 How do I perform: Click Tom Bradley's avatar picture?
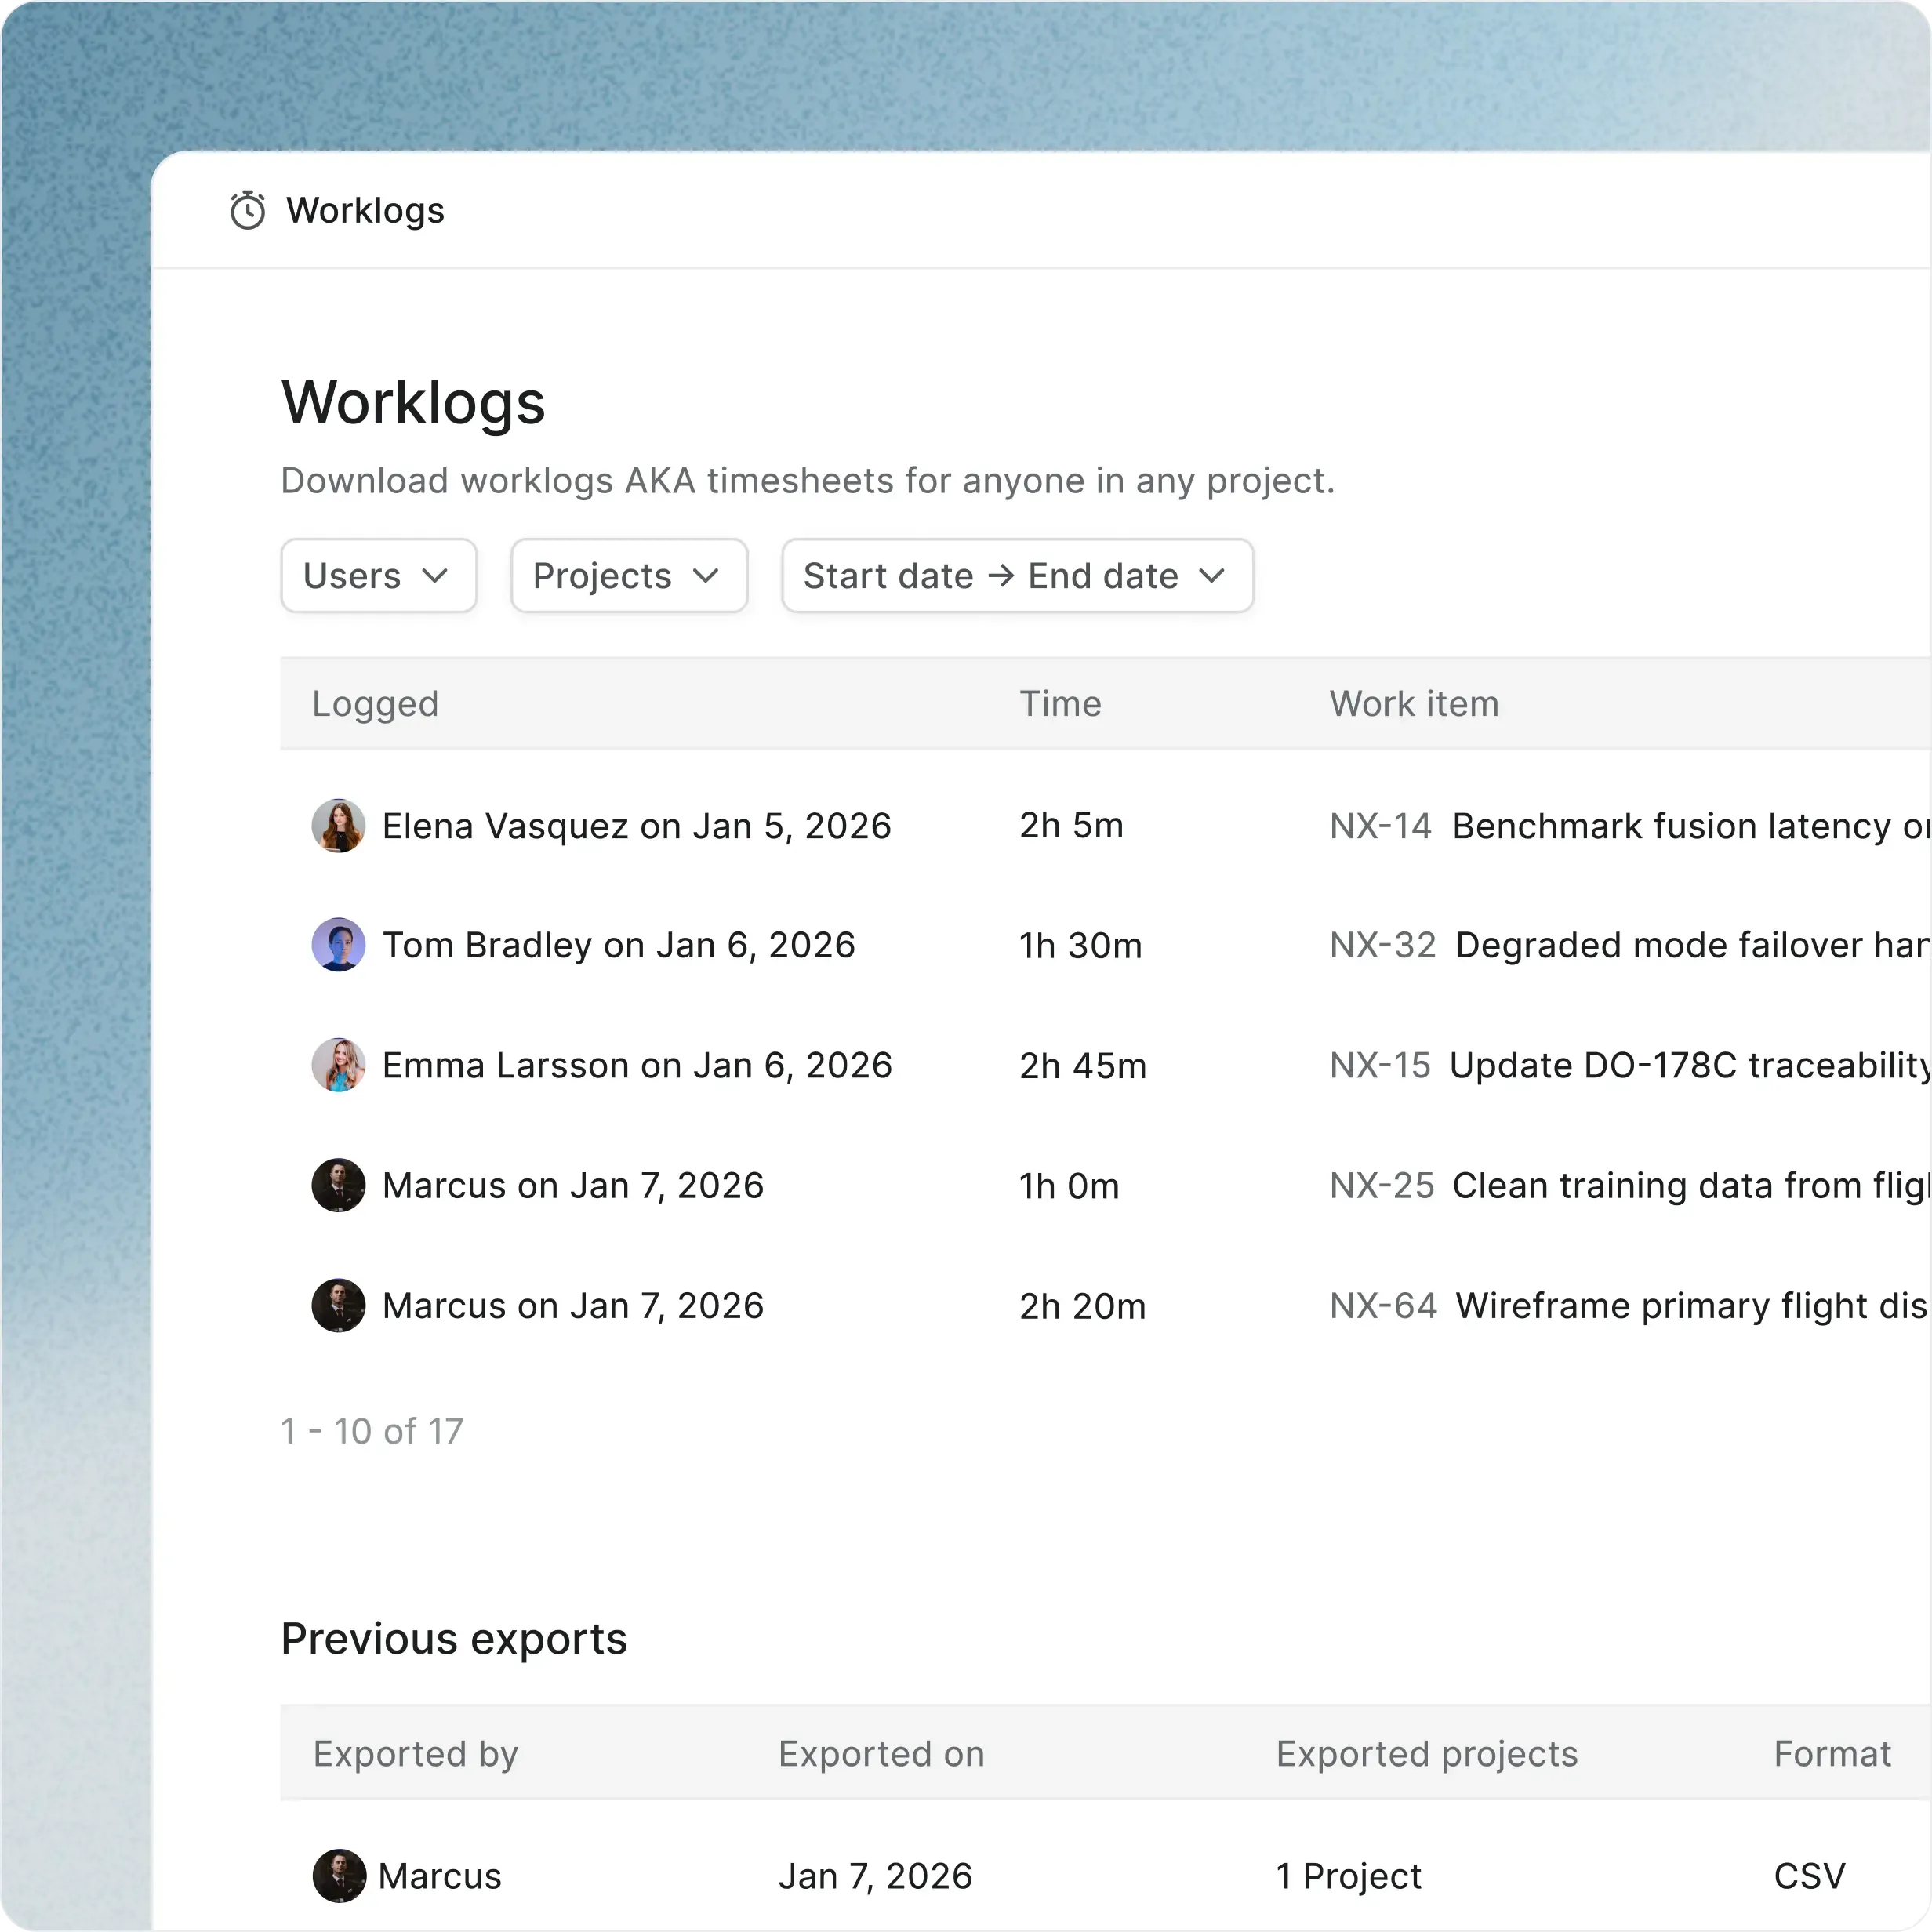click(x=338, y=945)
